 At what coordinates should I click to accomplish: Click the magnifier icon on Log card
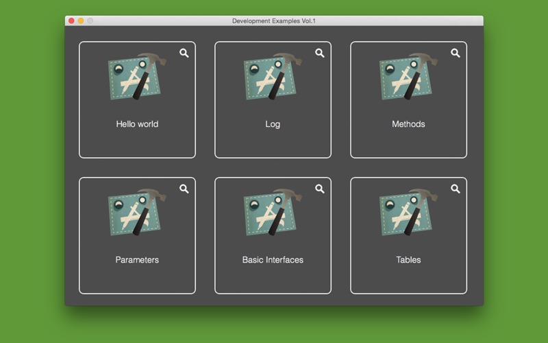click(x=320, y=54)
